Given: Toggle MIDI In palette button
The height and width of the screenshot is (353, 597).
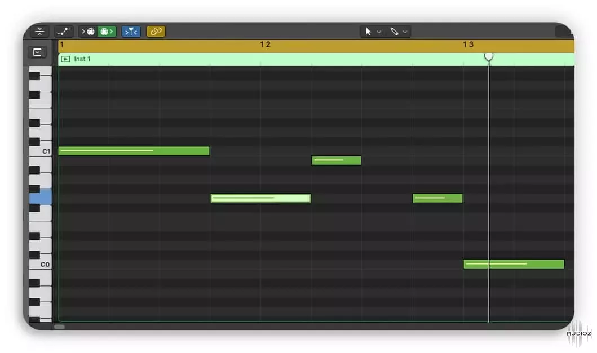Looking at the screenshot, I should (88, 31).
